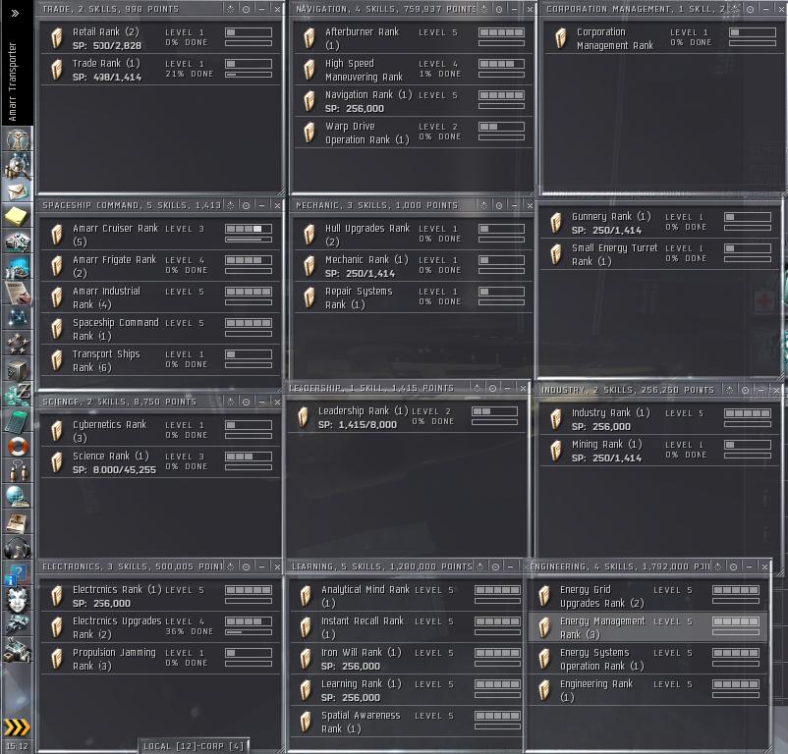788x754 pixels.
Task: Select the Repair Systems Rank skill
Action: [414, 297]
